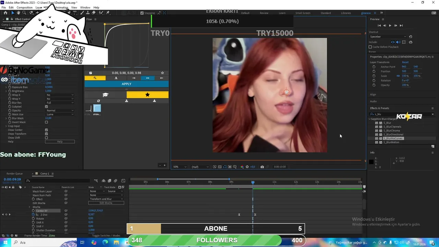Switch to the Small Screen workspace
This screenshot has width=439, height=247.
coord(303,13)
